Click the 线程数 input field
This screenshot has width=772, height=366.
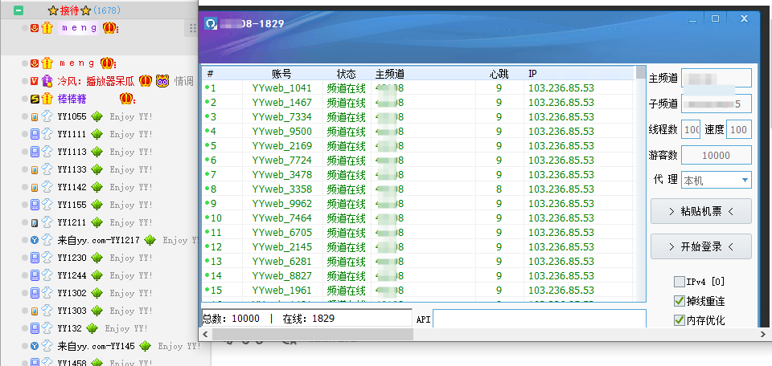click(x=691, y=130)
